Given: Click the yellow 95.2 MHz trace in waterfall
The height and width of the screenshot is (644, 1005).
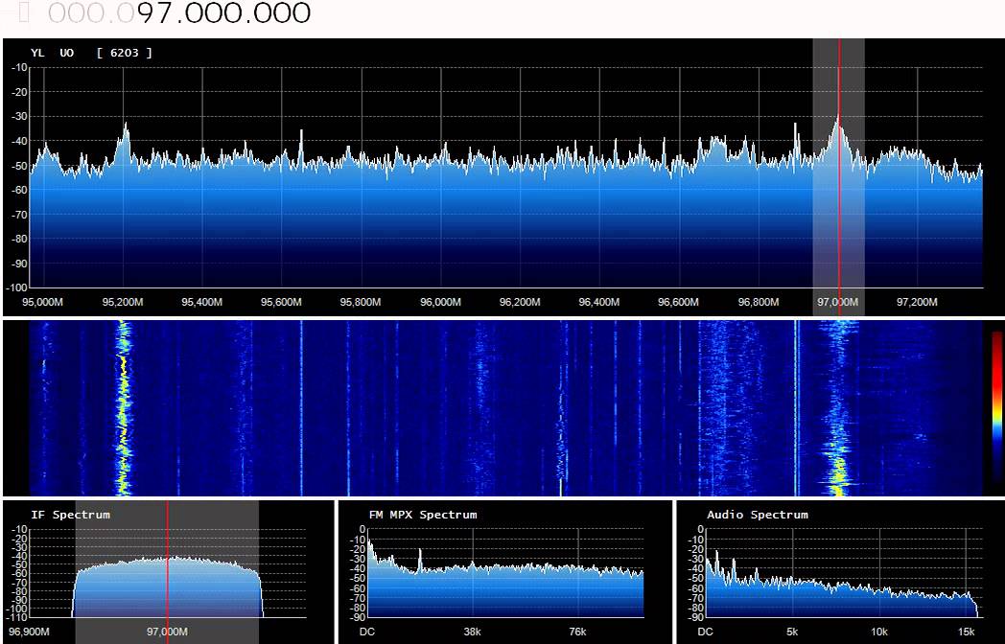Looking at the screenshot, I should (x=123, y=410).
